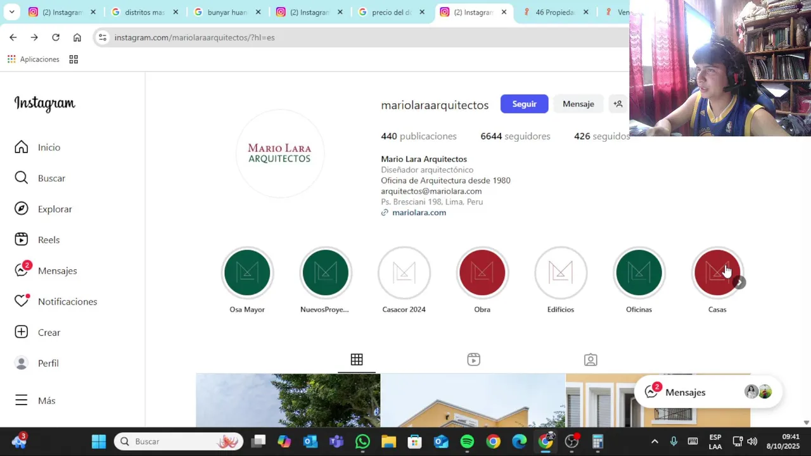Open the NuevosProye... story highlight
Viewport: 811px width, 456px height.
tap(325, 273)
